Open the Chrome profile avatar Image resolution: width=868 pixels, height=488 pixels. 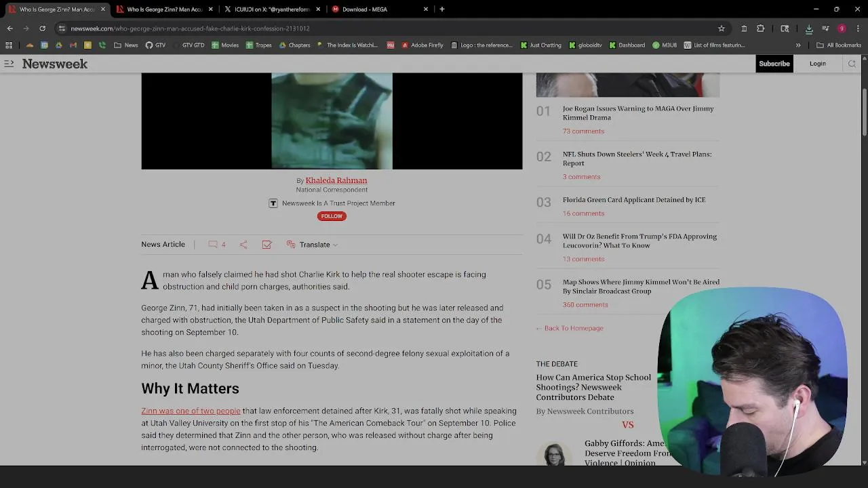(842, 28)
